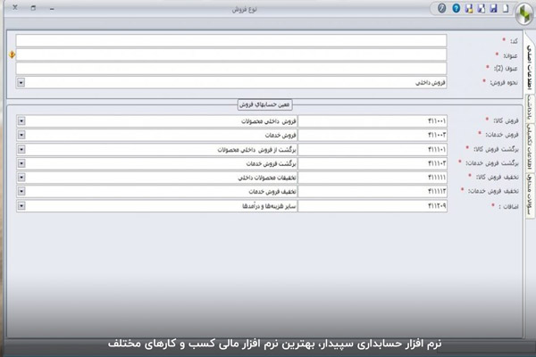
Task: Expand the فروش خدمات account dropdown arrow
Action: (x=21, y=135)
